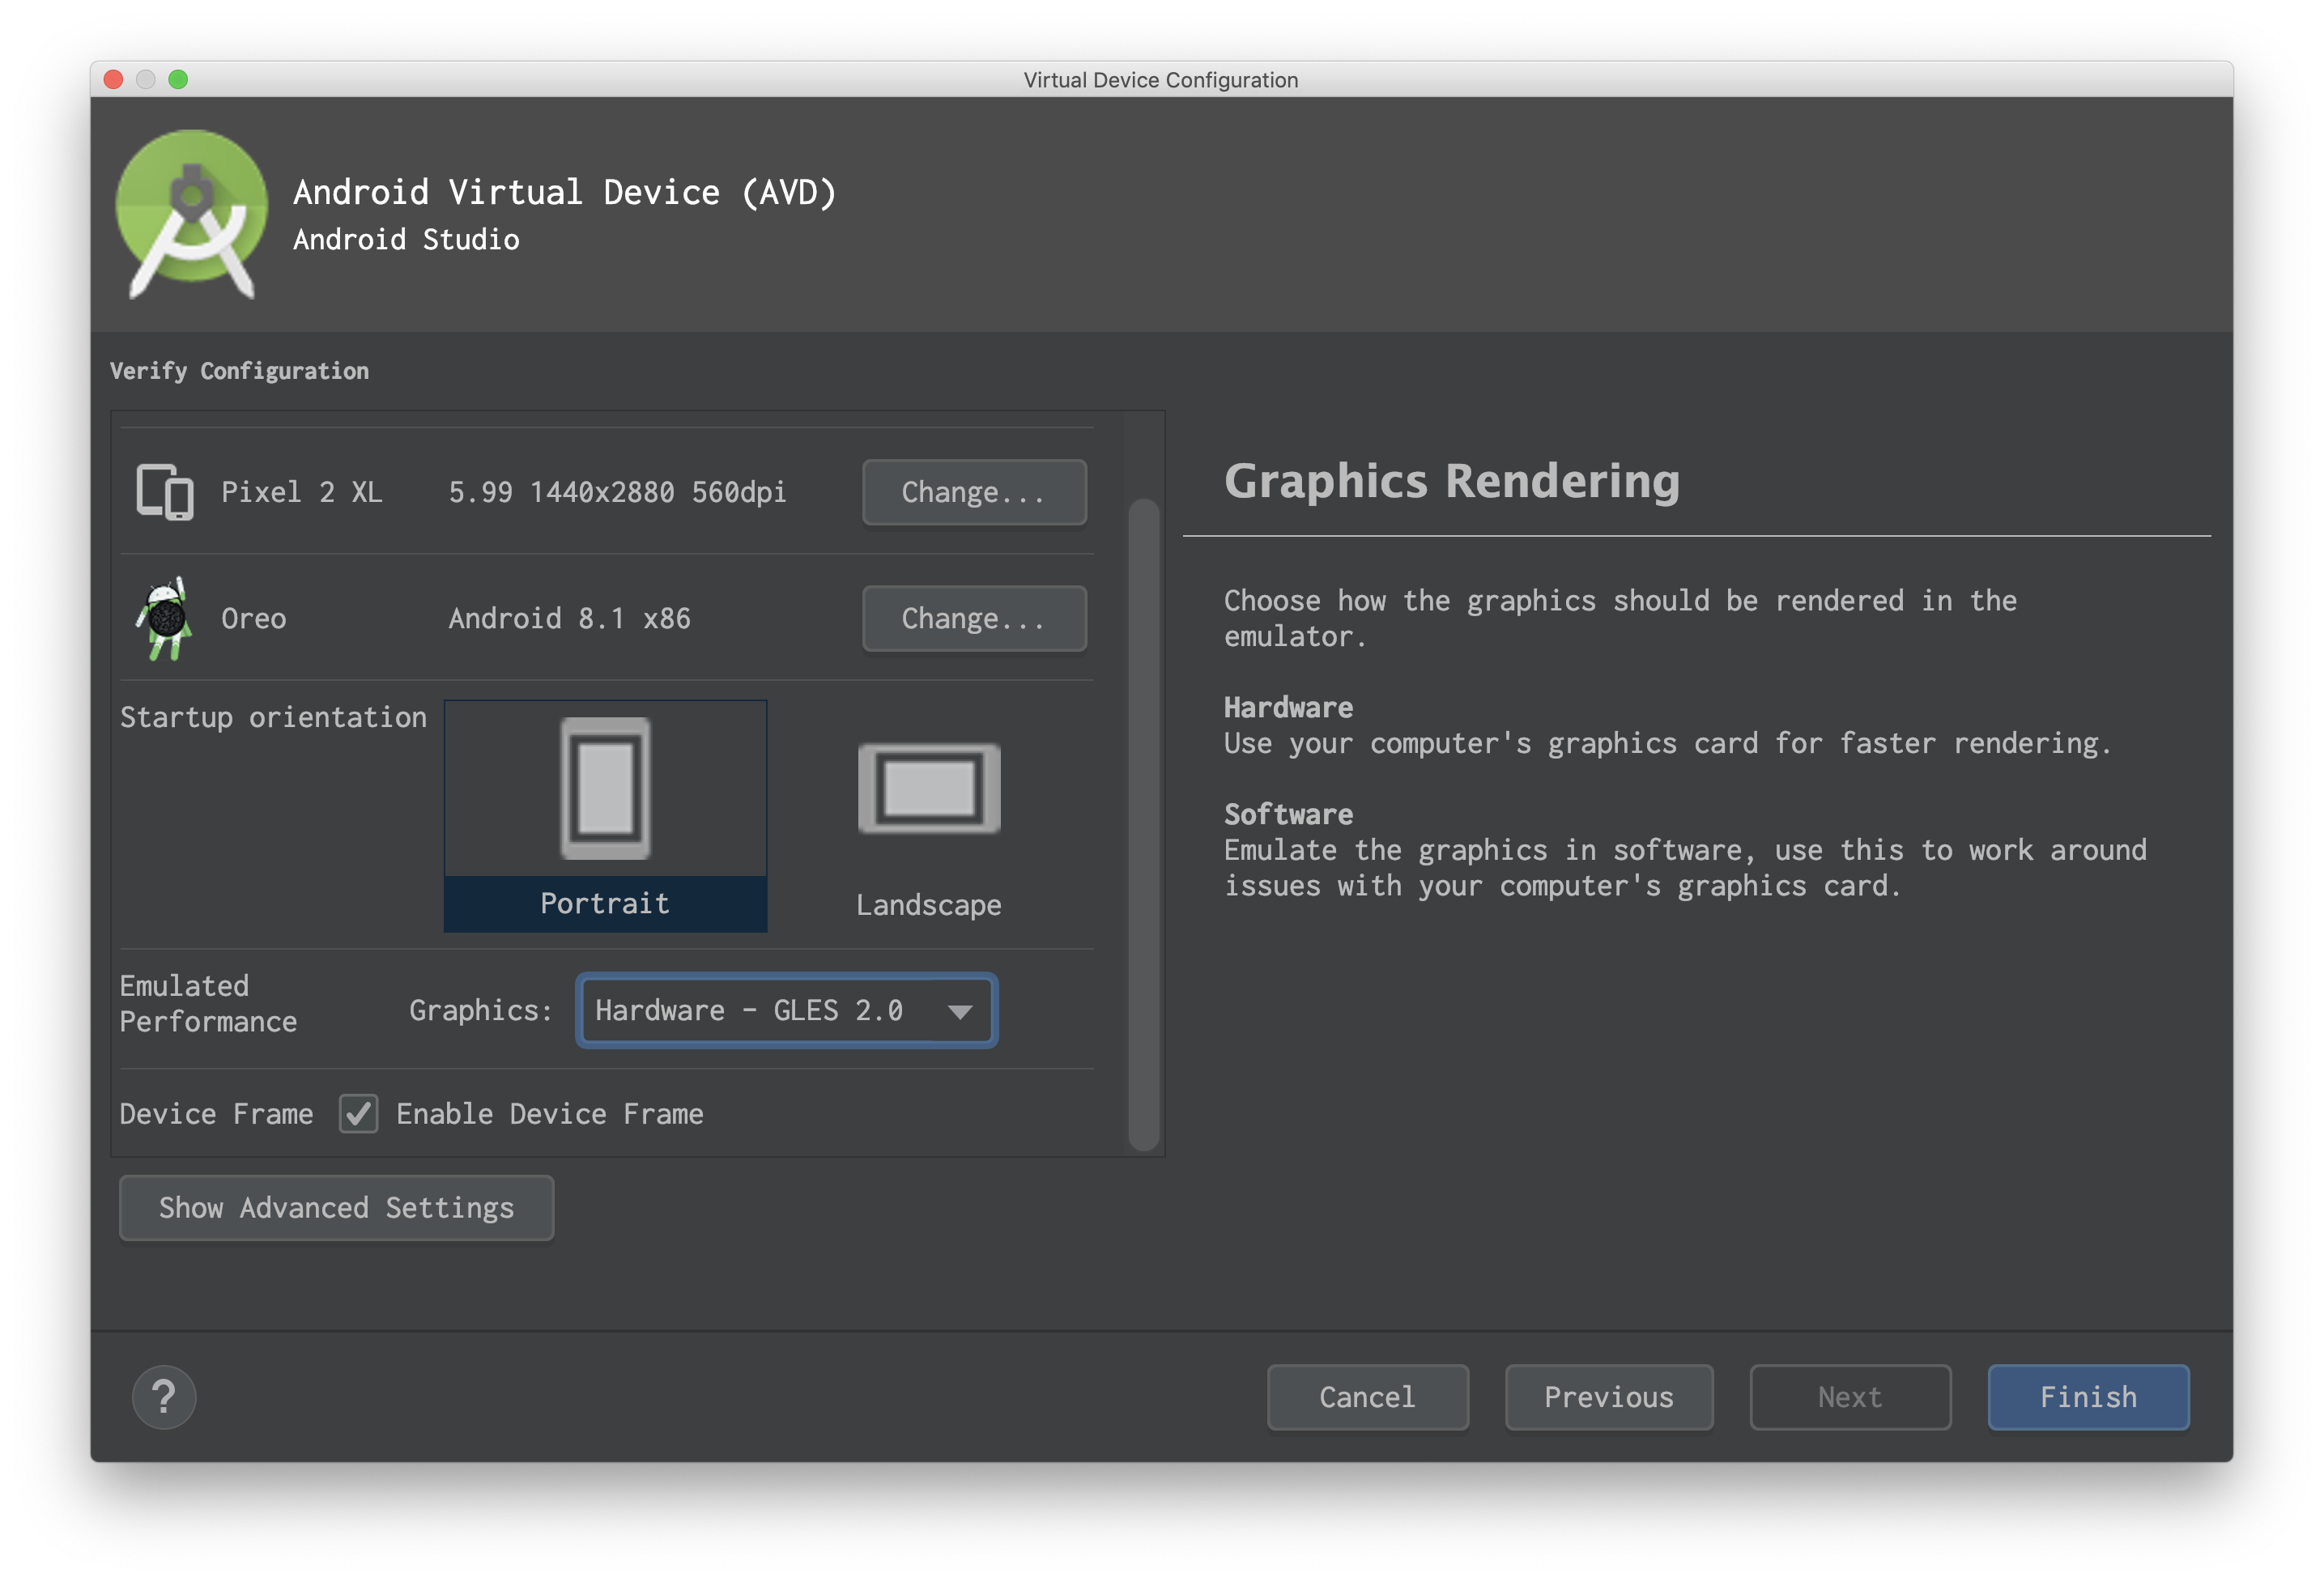Click the 'Startup orientation' label
2324x1582 pixels.
(273, 717)
